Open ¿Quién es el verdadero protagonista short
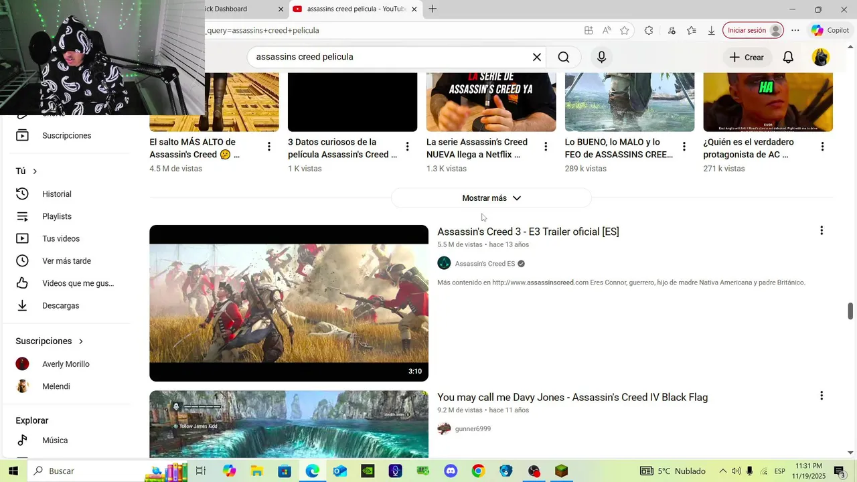This screenshot has width=857, height=482. [x=749, y=148]
